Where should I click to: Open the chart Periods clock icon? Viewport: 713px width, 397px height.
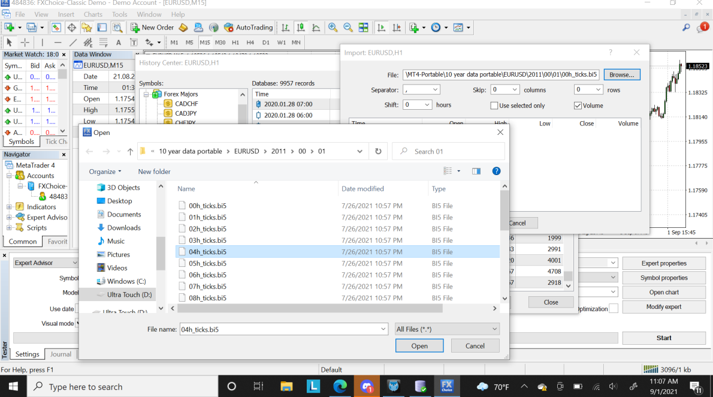pos(436,28)
